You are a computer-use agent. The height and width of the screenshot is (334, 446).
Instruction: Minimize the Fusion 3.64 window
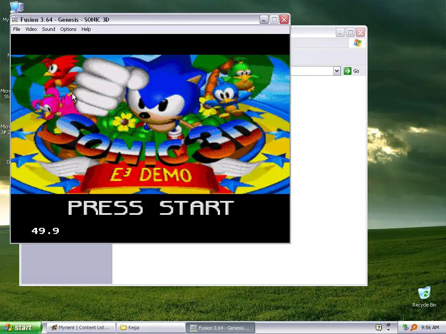click(x=264, y=19)
